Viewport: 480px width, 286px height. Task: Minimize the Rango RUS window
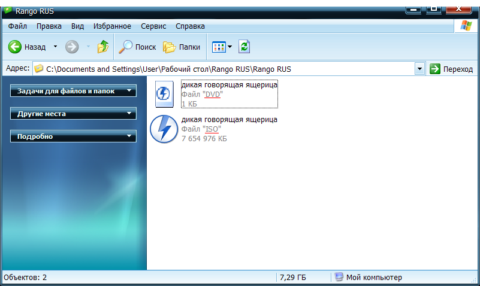click(x=413, y=10)
